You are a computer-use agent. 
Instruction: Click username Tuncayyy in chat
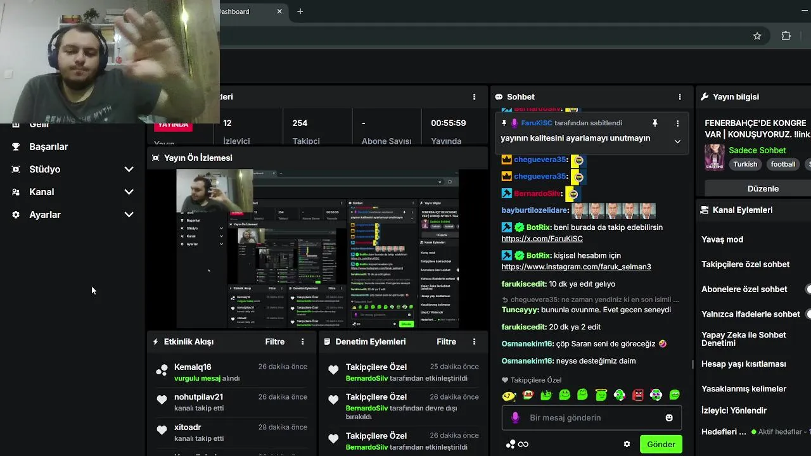tap(520, 310)
